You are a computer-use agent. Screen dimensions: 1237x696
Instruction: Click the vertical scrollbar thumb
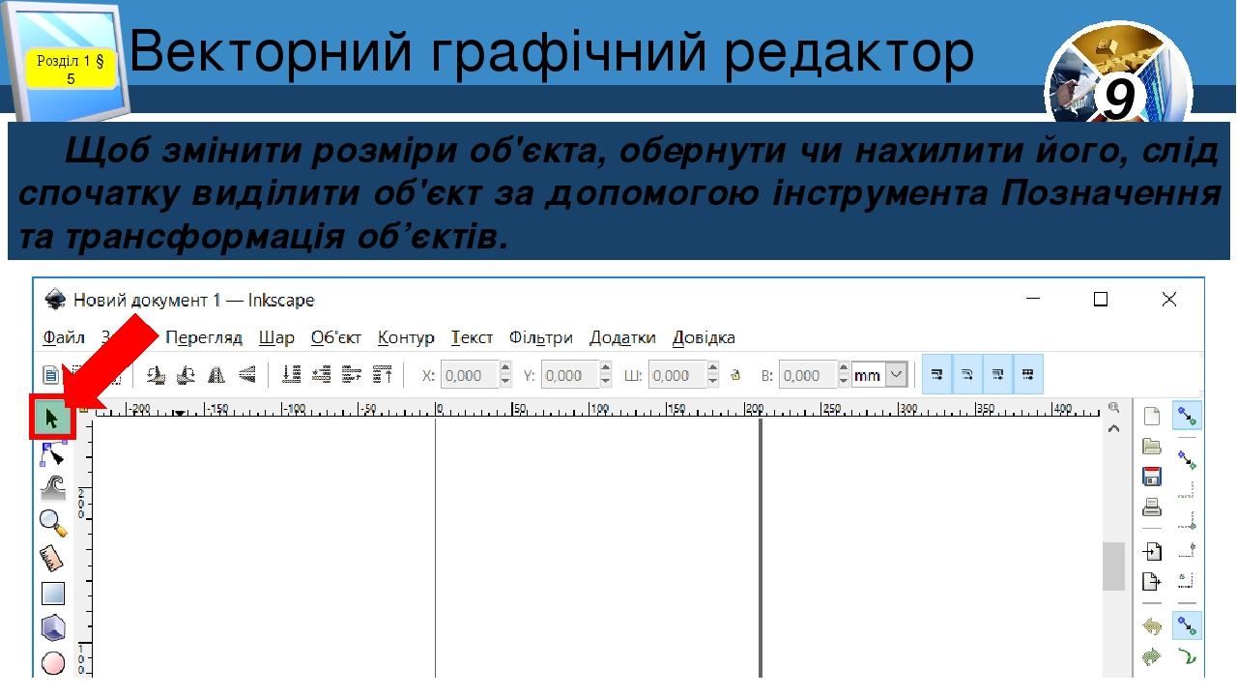tap(1114, 566)
